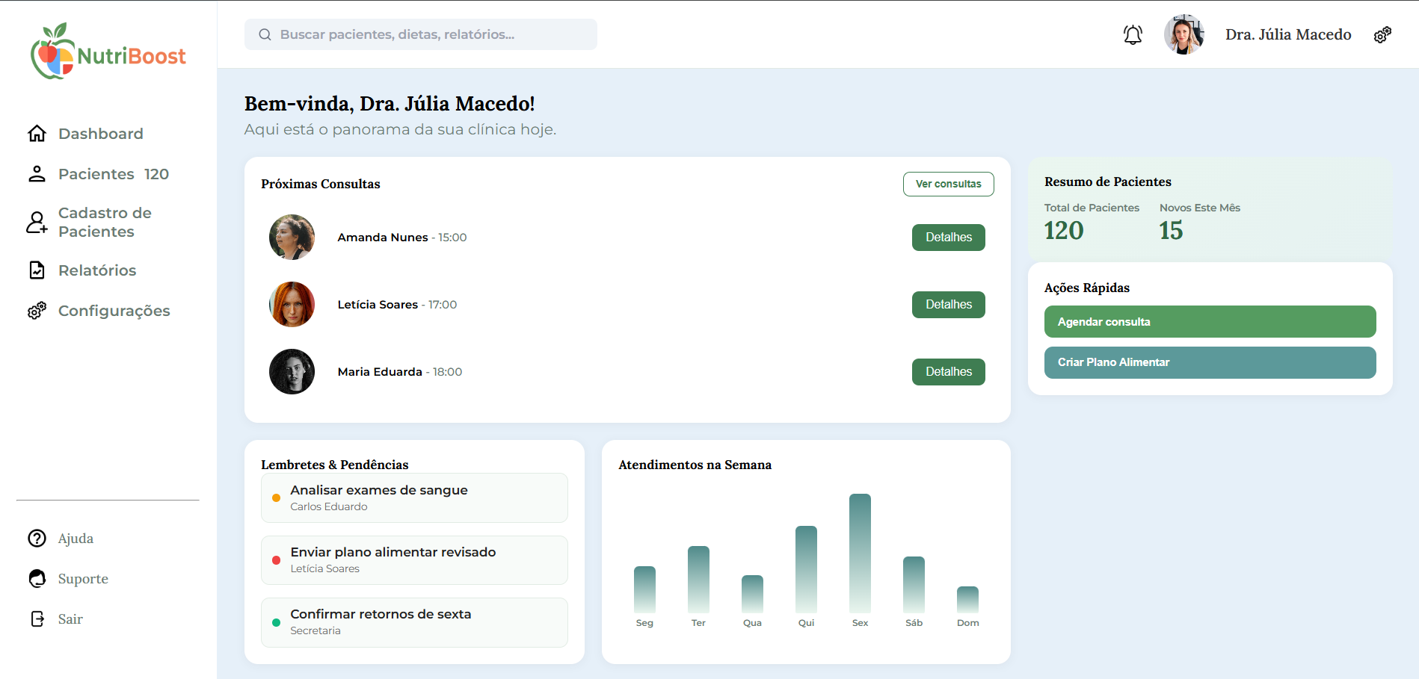Screen dimensions: 1419x679
Task: Open Cadastro de Pacientes page
Action: pyautogui.click(x=105, y=222)
